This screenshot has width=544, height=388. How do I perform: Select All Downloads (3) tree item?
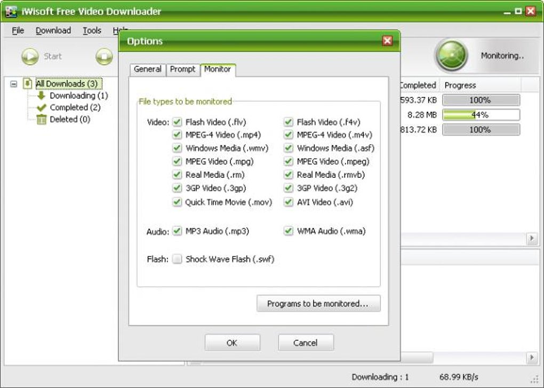(x=69, y=84)
